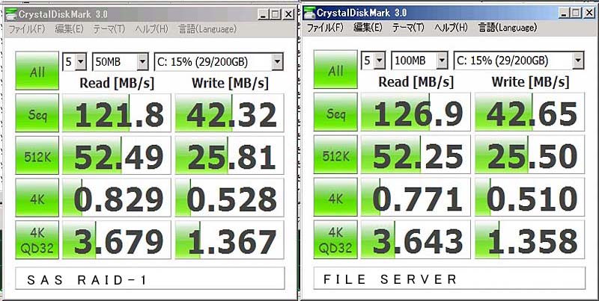Click the CrystalDiskMark icon in right window title bar
Image resolution: width=599 pixels, height=301 pixels.
(x=309, y=13)
